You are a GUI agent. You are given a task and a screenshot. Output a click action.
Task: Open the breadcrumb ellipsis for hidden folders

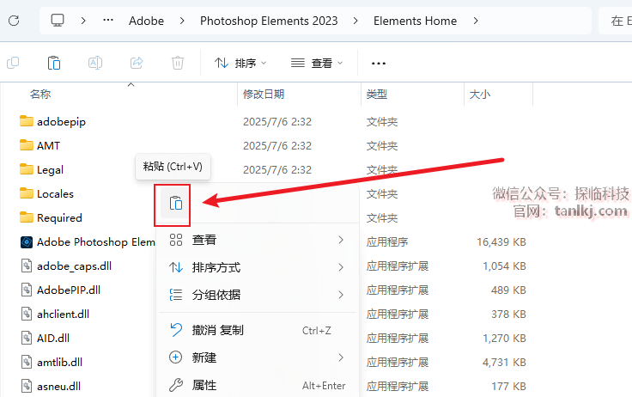pos(108,20)
